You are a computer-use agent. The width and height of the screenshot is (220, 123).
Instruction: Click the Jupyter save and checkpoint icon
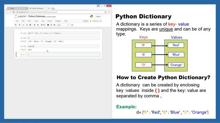click(16, 25)
